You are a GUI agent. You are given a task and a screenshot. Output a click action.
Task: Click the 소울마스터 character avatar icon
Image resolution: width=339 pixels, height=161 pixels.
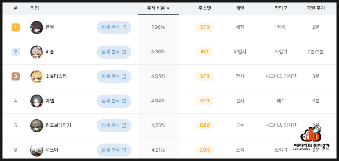point(36,76)
